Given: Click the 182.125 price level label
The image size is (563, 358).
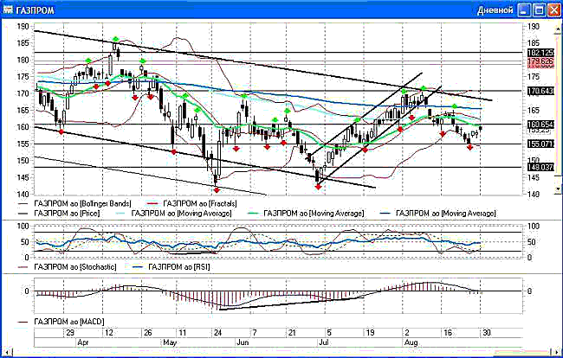Looking at the screenshot, I should (540, 53).
